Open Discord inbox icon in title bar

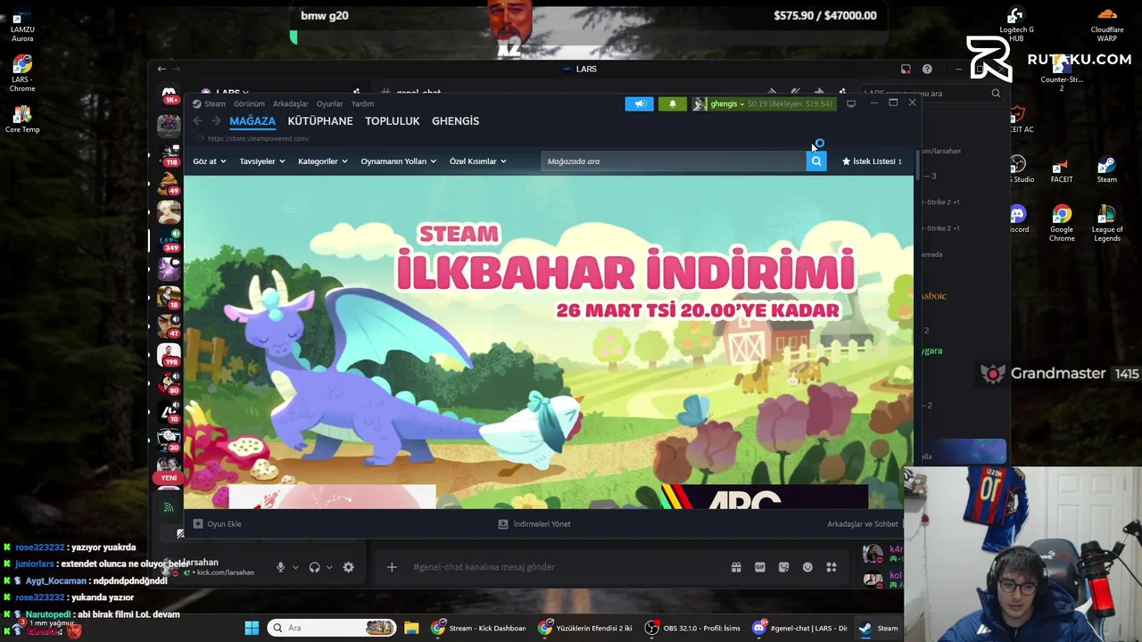coord(906,69)
